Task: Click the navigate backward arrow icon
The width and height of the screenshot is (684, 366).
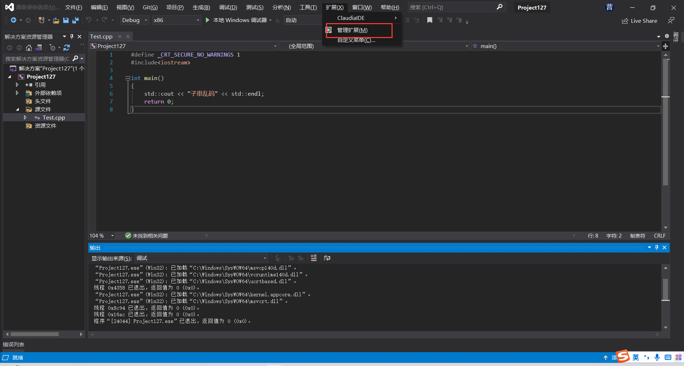Action: click(14, 20)
